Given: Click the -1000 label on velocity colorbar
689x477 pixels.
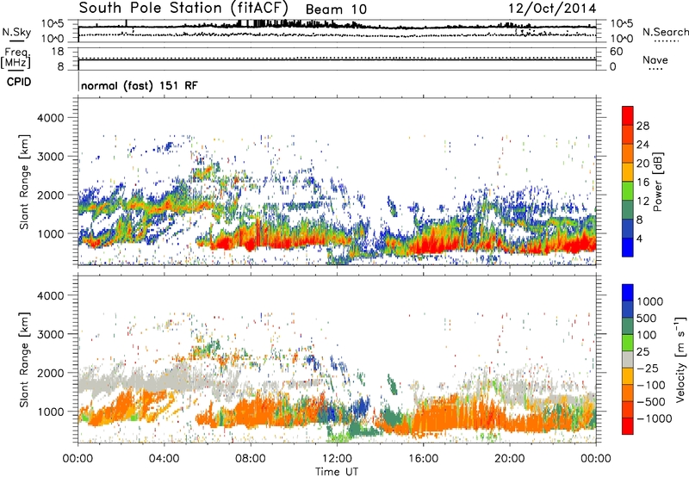Looking at the screenshot, I should click(655, 418).
